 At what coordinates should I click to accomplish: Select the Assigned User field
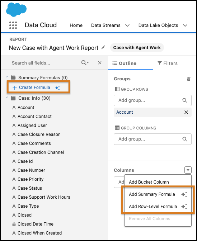[x=32, y=126]
